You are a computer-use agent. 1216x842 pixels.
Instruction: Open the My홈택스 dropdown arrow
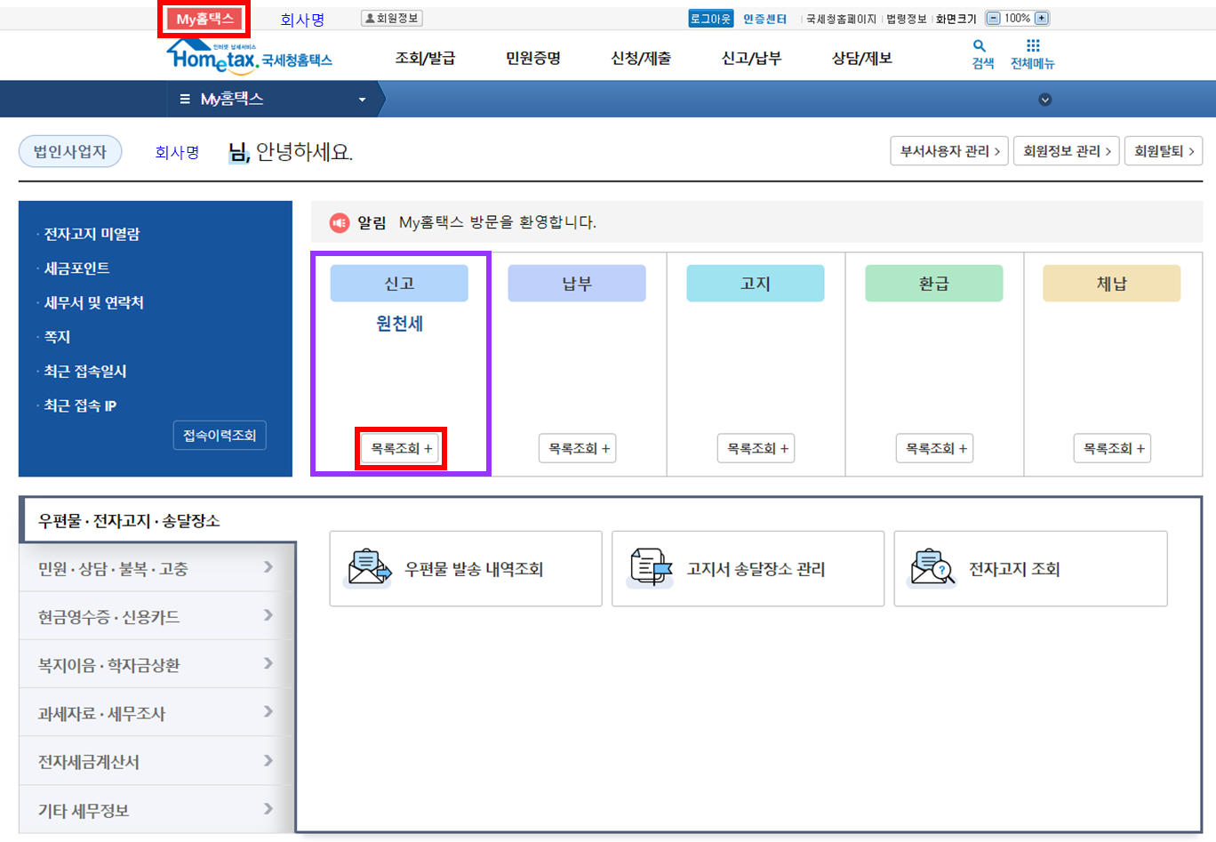click(362, 100)
